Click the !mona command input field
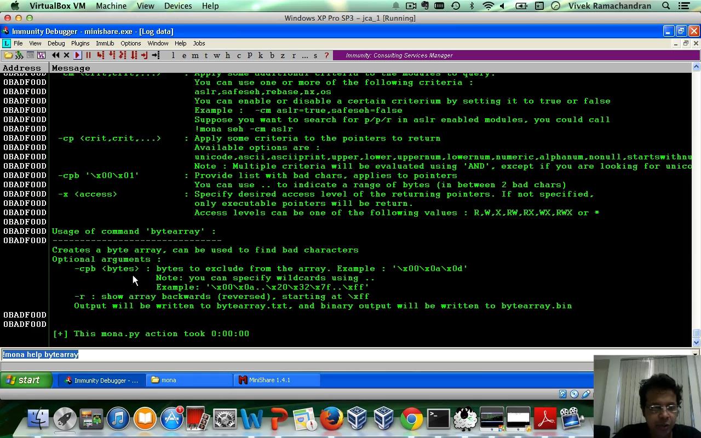701x438 pixels. 345,354
